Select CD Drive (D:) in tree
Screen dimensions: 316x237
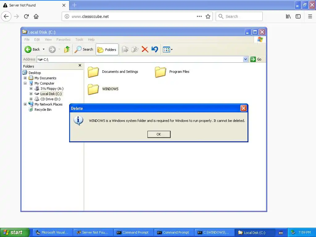[50, 99]
